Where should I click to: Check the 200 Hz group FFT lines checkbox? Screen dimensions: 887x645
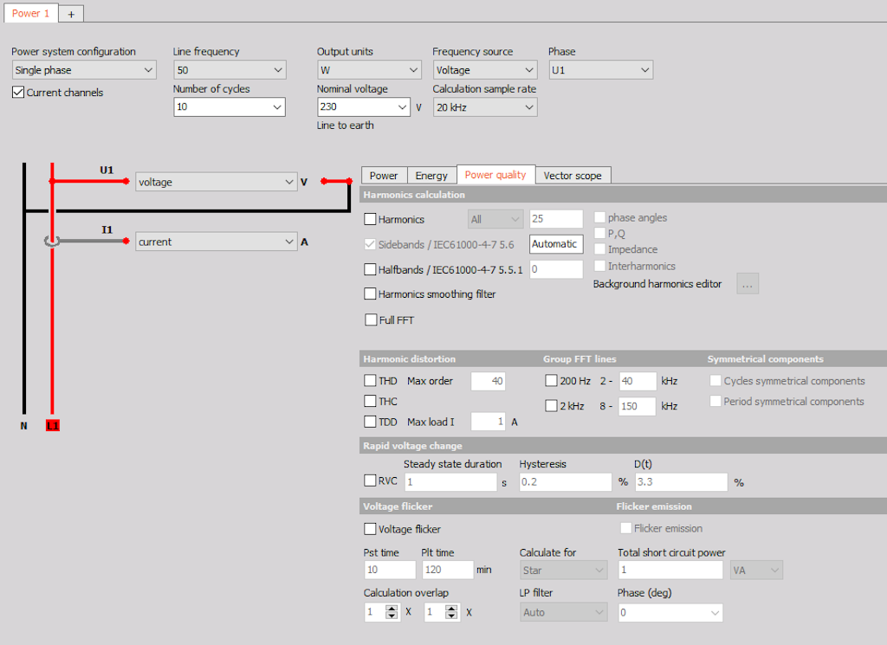point(551,381)
